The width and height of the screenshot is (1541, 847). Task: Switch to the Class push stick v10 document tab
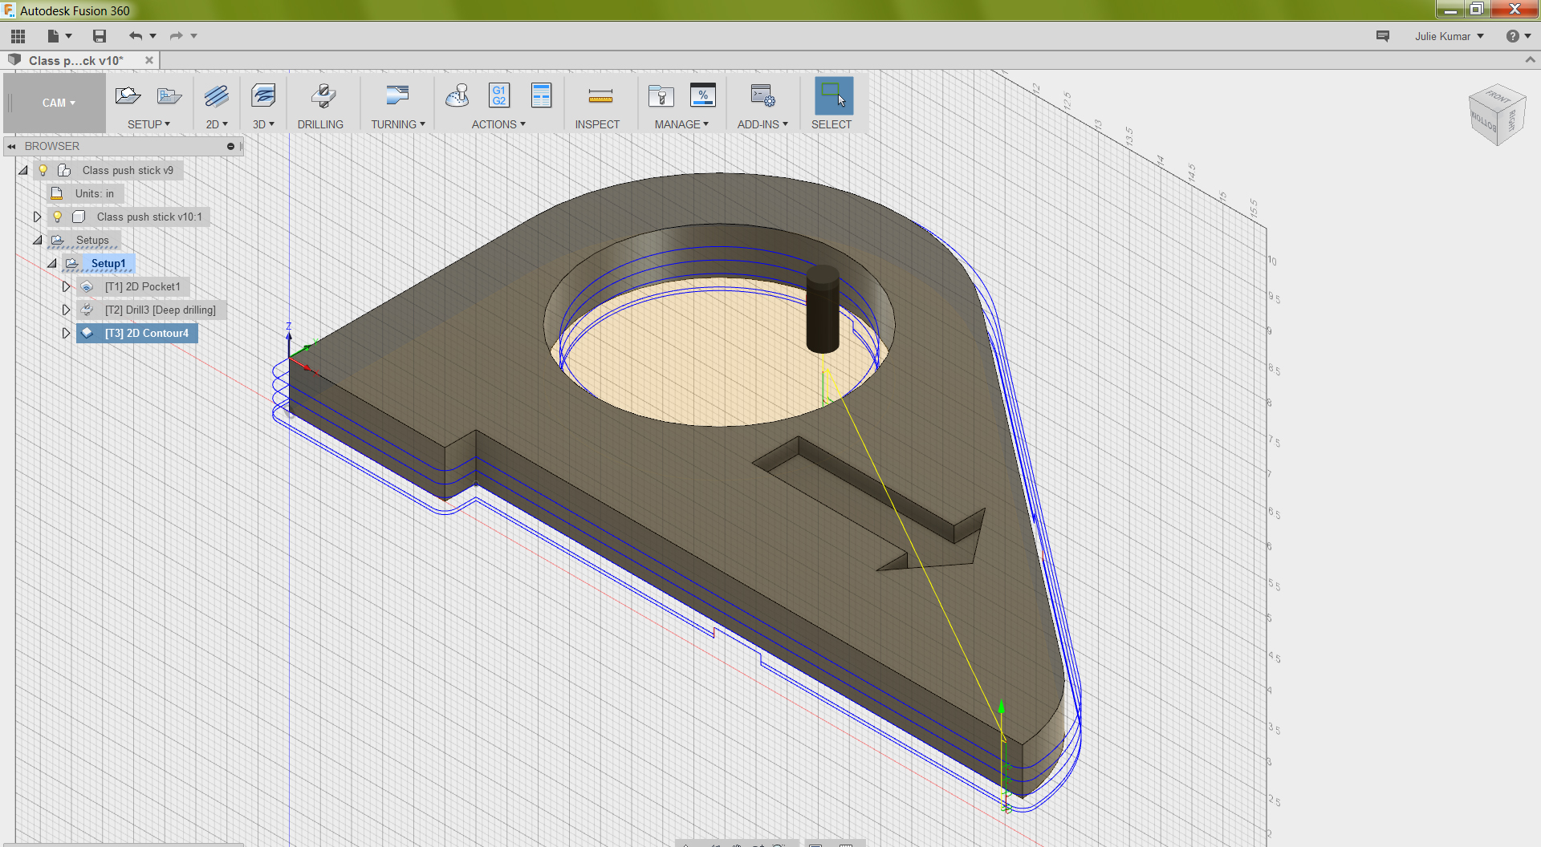click(x=75, y=59)
